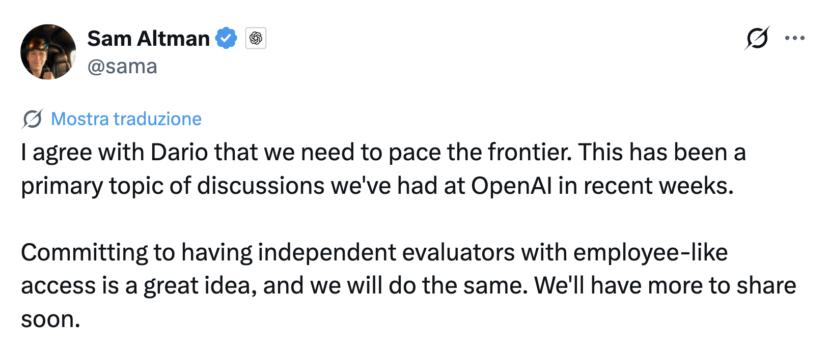This screenshot has width=829, height=351.
Task: Open the three-dot more options menu
Action: (x=795, y=38)
